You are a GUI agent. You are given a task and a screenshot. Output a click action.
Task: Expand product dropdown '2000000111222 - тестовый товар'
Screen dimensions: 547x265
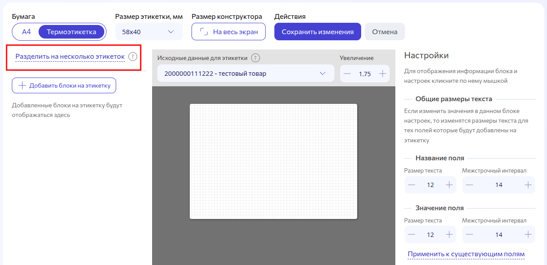[245, 74]
